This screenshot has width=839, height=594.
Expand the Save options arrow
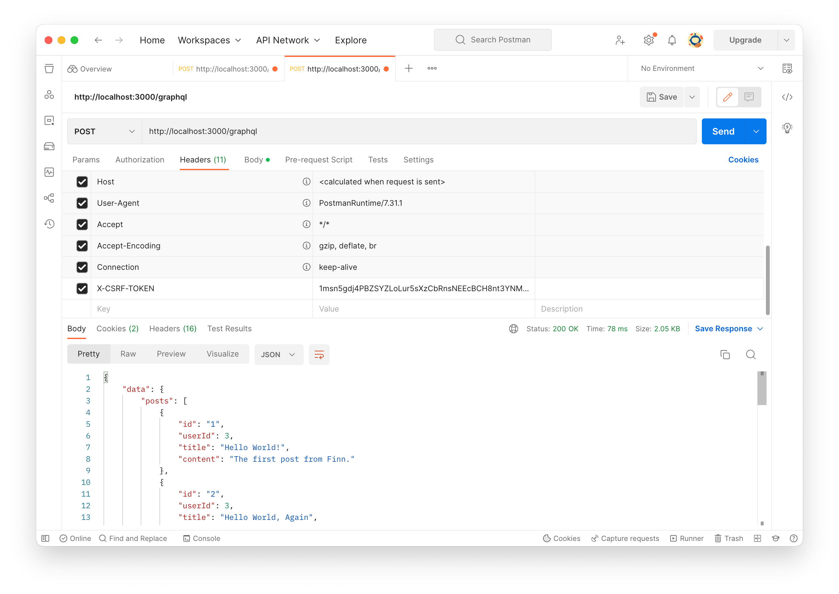692,97
